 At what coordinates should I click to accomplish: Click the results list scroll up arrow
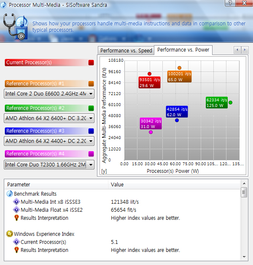tap(244, 183)
